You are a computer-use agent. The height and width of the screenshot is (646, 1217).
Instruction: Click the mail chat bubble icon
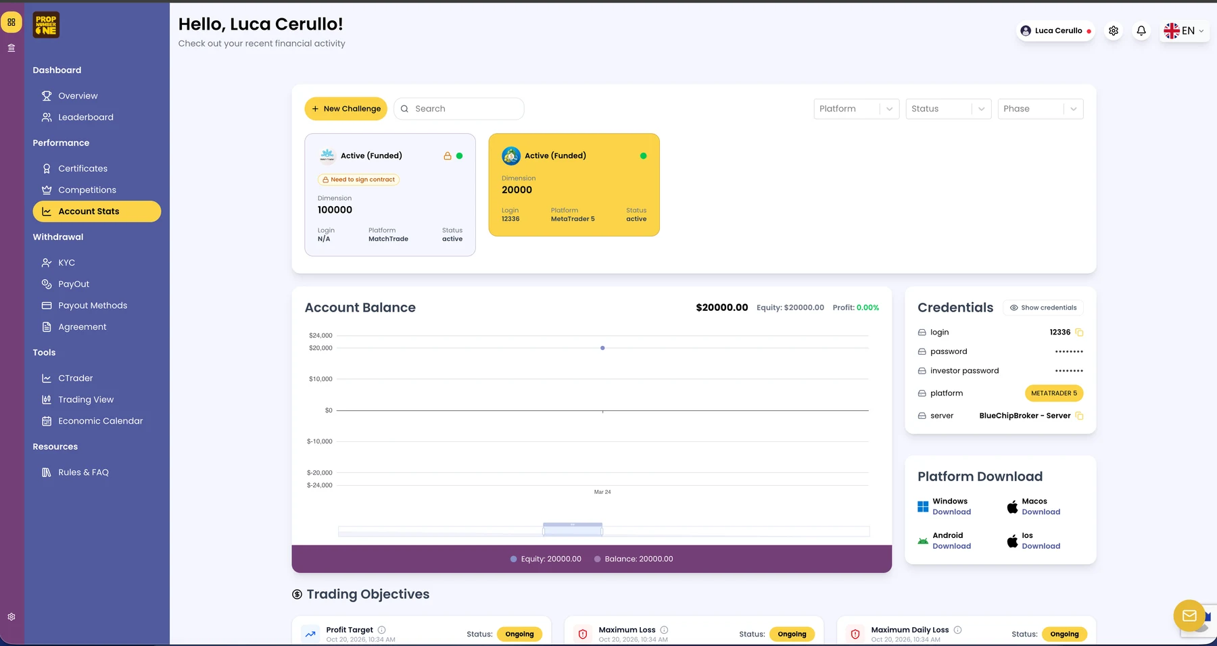point(1189,616)
